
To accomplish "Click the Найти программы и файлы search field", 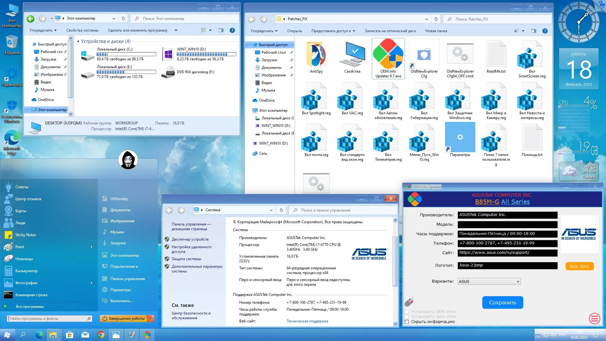I will click(47, 319).
